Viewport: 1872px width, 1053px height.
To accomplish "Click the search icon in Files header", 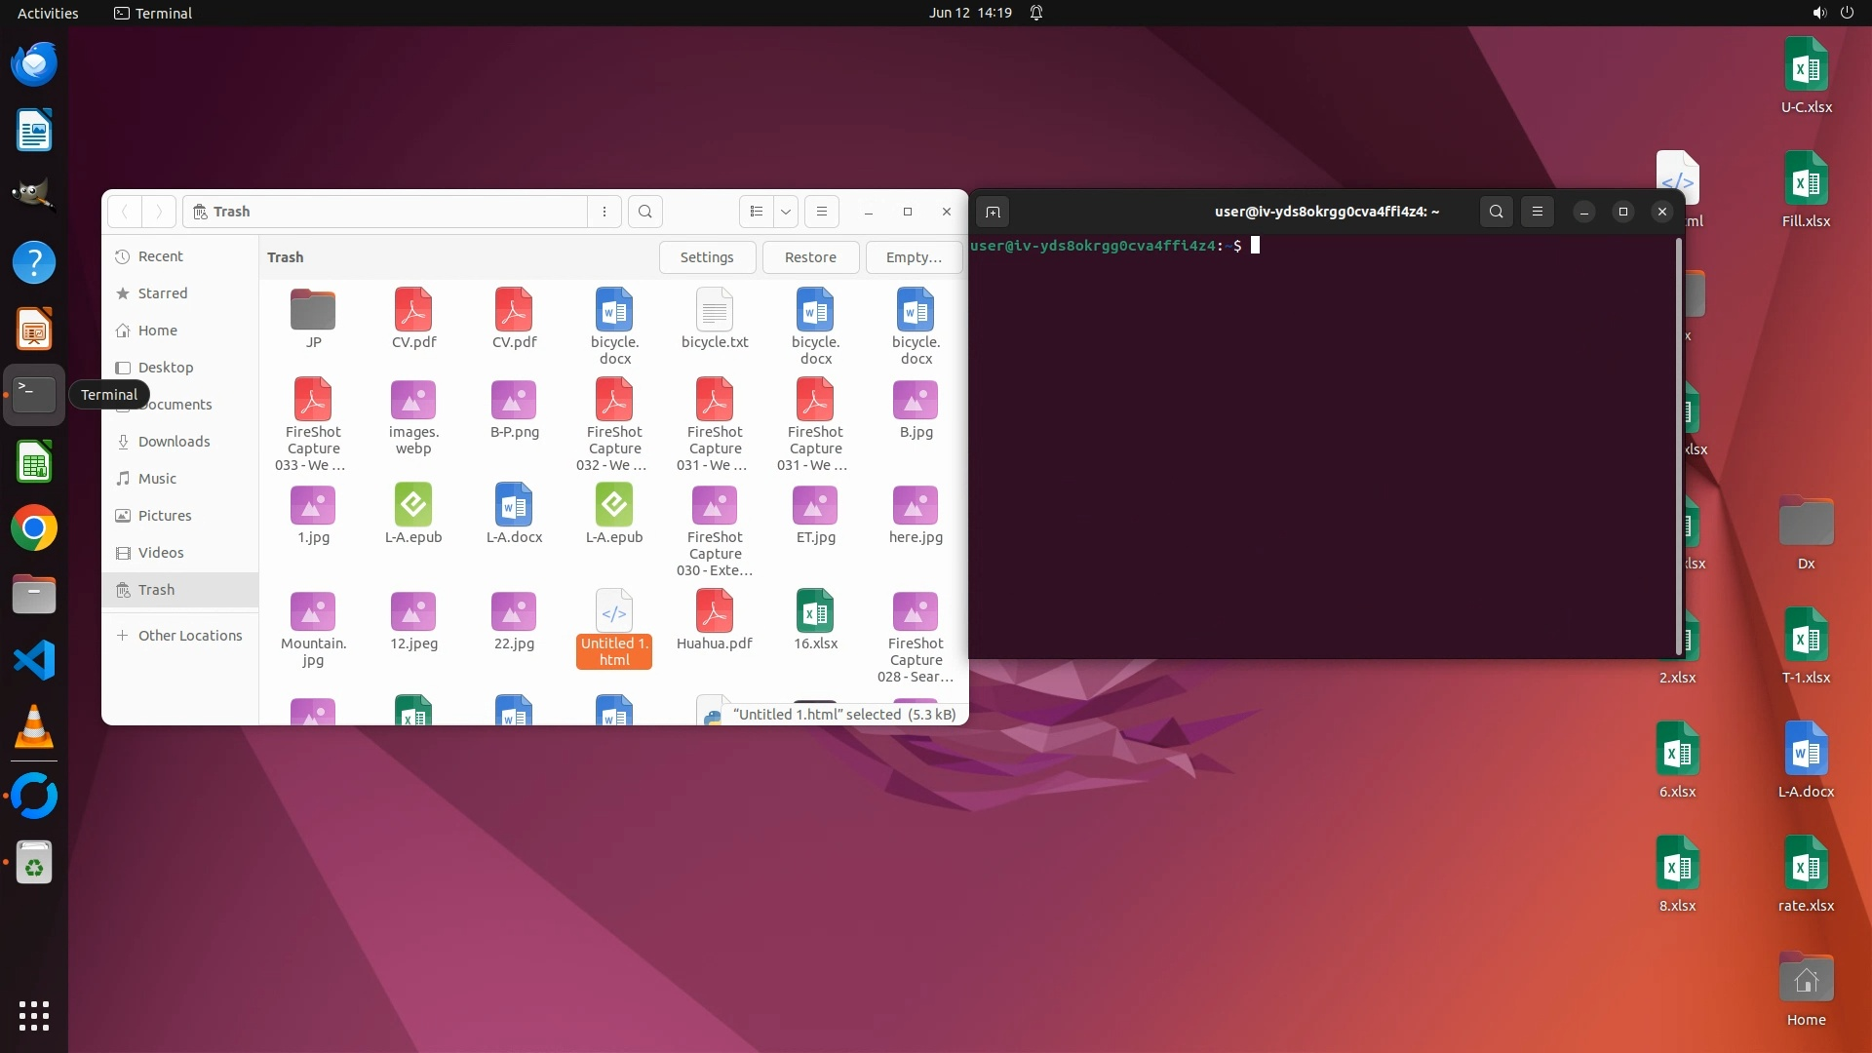I will (644, 212).
